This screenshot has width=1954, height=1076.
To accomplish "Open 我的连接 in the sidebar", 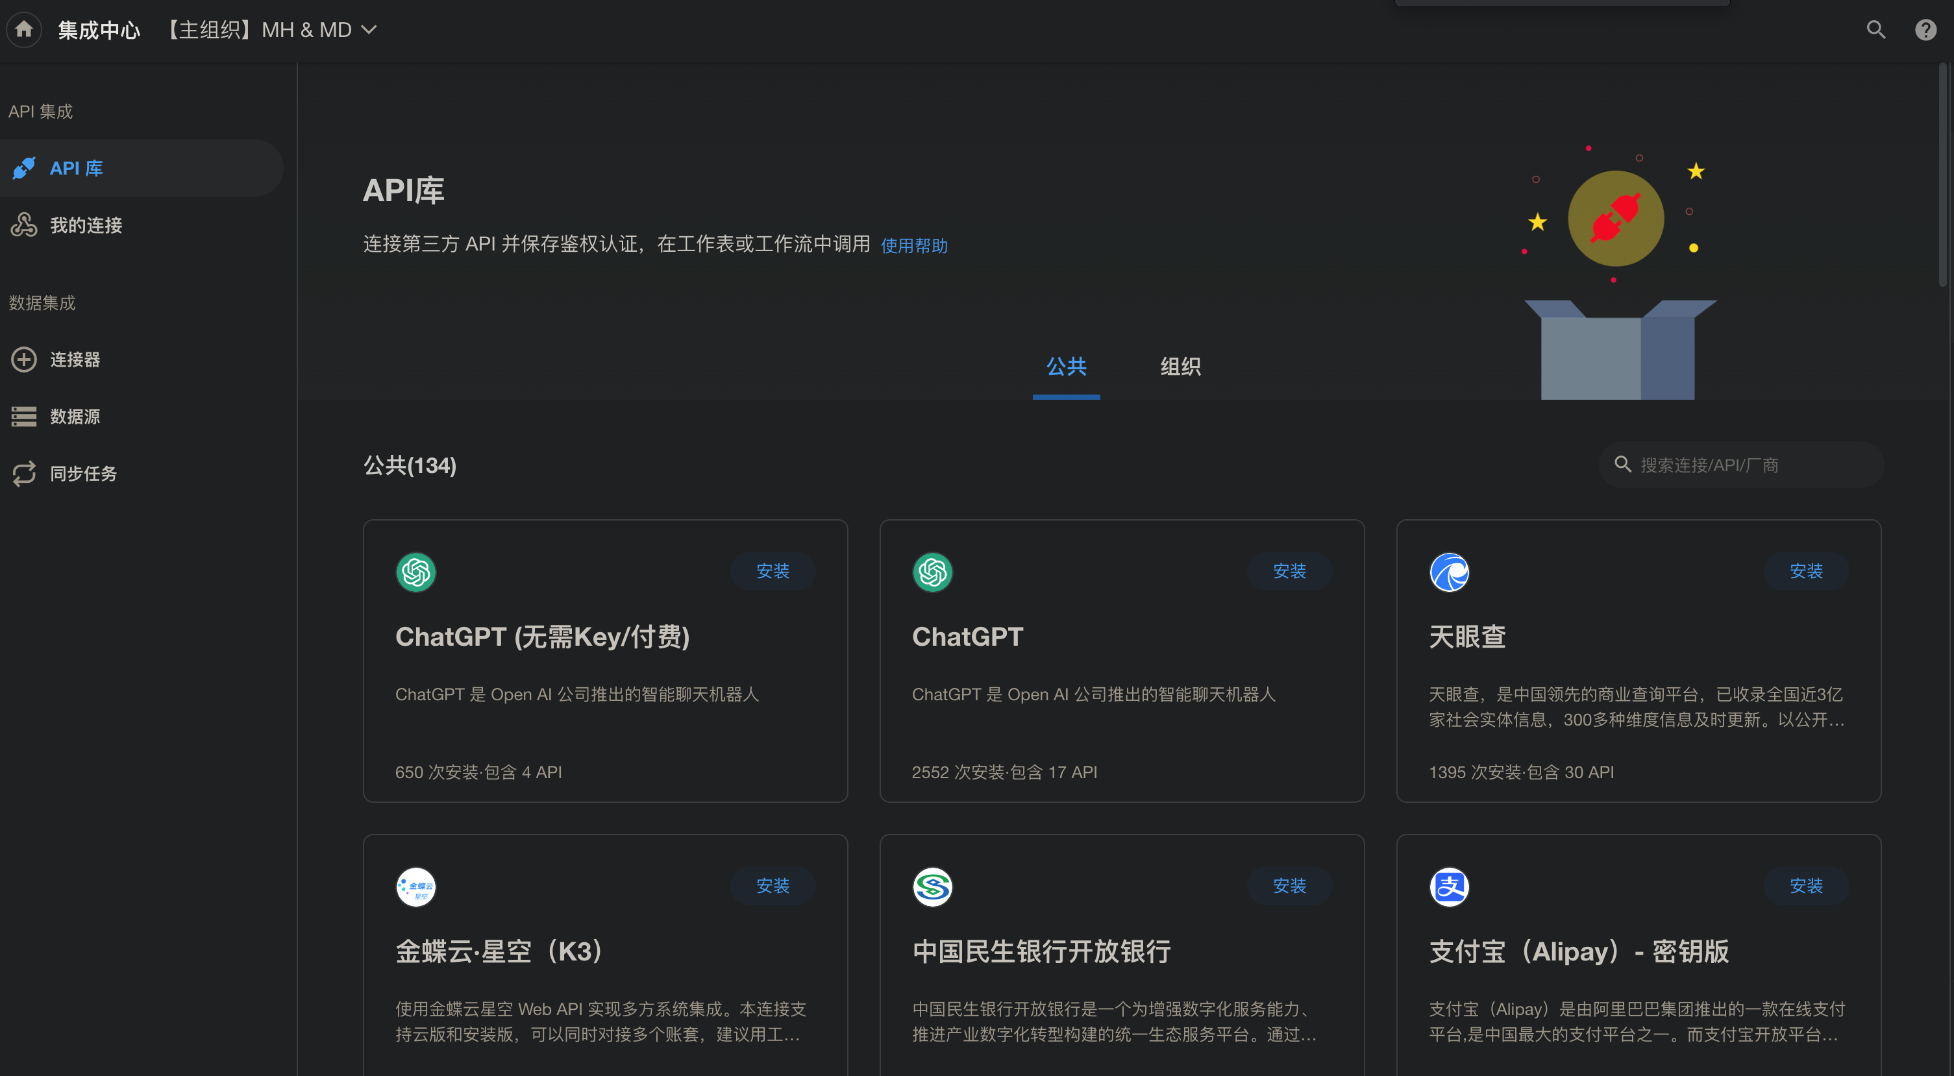I will (85, 225).
